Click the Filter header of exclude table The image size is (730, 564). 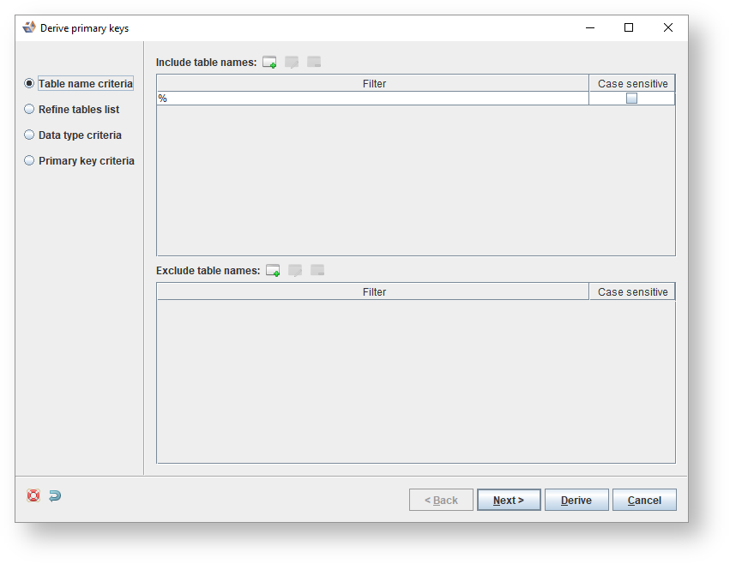373,291
